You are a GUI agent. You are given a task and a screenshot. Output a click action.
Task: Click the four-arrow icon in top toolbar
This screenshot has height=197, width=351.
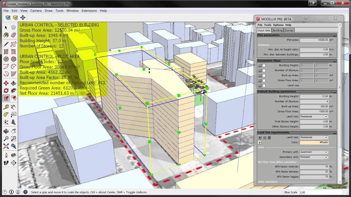point(23,18)
